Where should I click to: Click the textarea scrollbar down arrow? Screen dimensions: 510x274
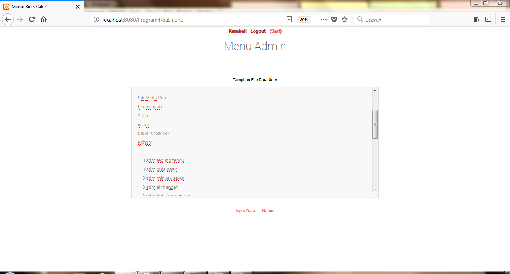375,190
